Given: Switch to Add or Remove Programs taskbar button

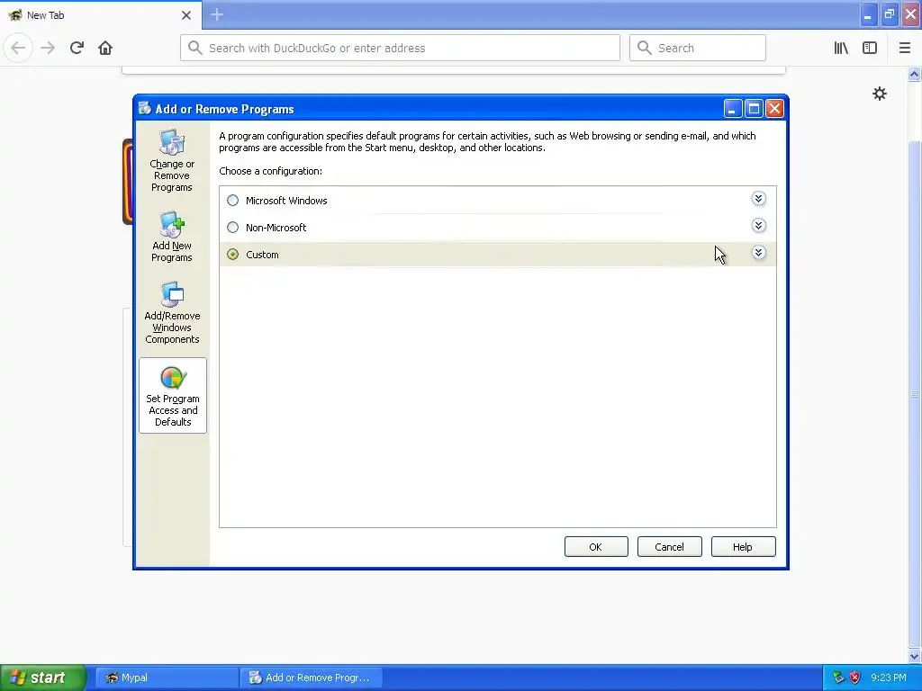Looking at the screenshot, I should tap(311, 678).
